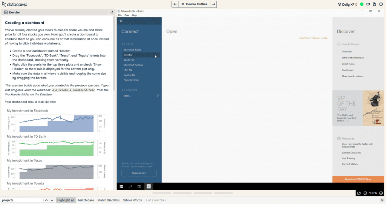Click the Facebook investment chart image

click(57, 123)
